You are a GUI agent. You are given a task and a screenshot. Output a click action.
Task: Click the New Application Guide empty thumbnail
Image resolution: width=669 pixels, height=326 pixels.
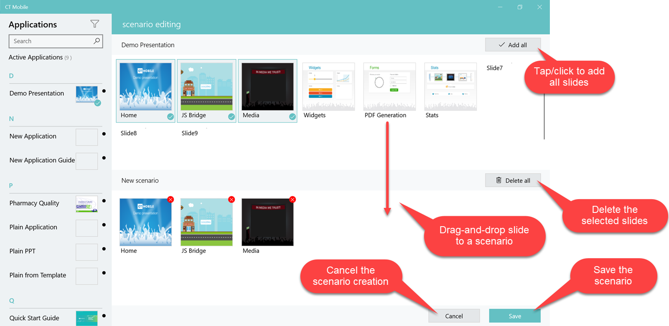click(87, 161)
